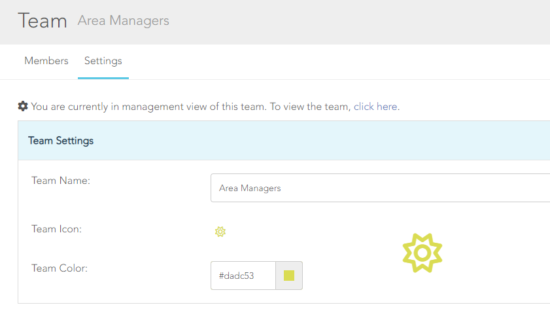Screen dimensions: 550x322
Task: Focus the Team Name input field
Action: pyautogui.click(x=380, y=188)
